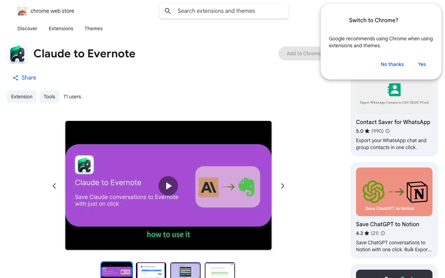Click the 5.0 star rating of Contact Saver
Viewport: 445px width, 278px height.
(x=363, y=131)
